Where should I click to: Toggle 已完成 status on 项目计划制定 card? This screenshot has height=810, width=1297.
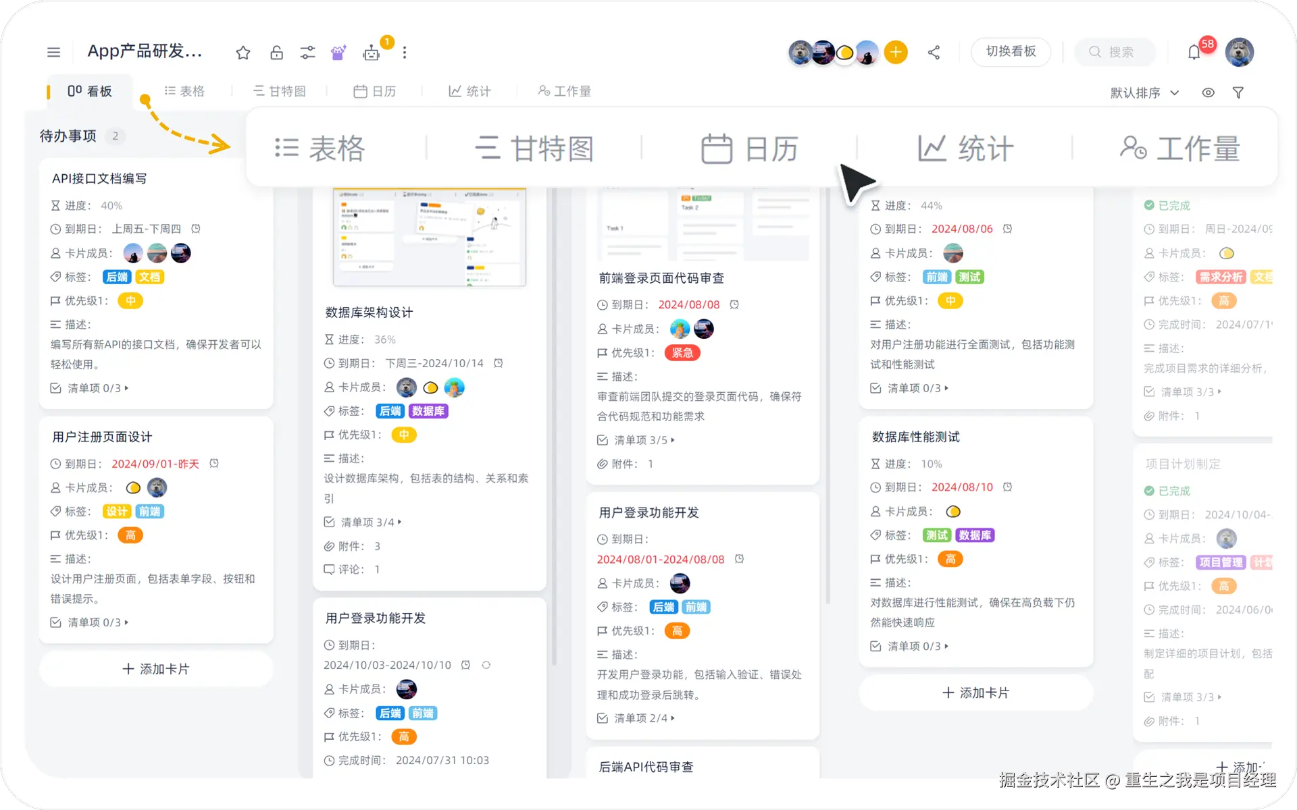coord(1149,491)
